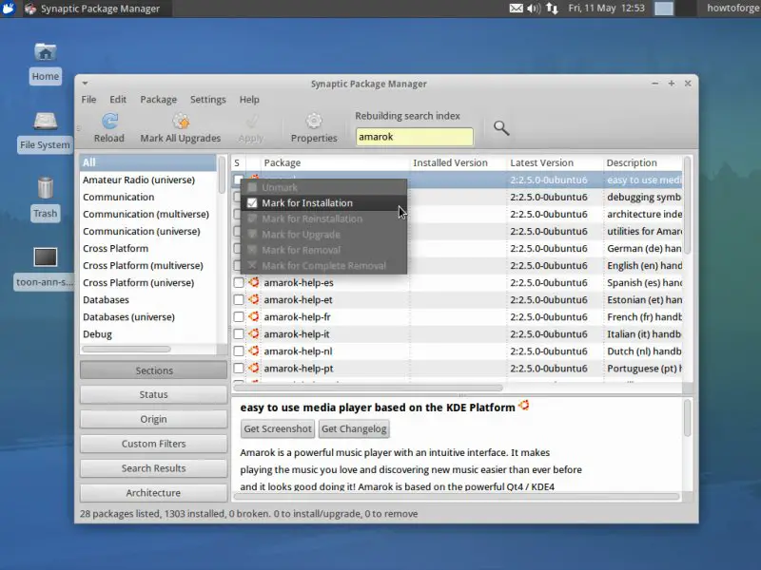Switch the filter view to Status
This screenshot has width=761, height=570.
tap(154, 394)
